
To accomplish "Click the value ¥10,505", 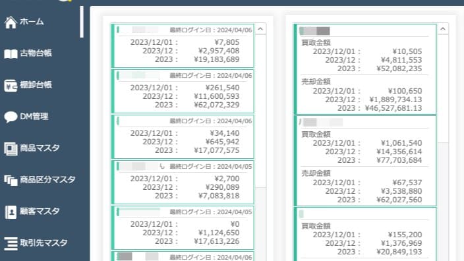I will (x=407, y=51).
